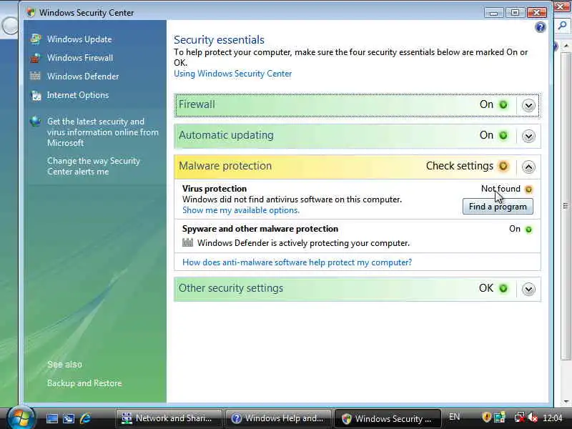The width and height of the screenshot is (572, 429).
Task: Open help via blue question mark icon
Action: tap(541, 27)
